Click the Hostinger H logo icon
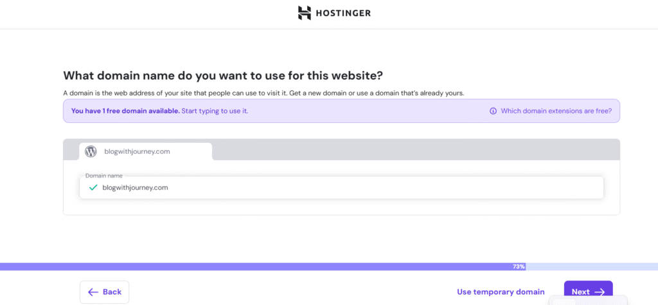Screen dimensions: 658x305 click(305, 13)
